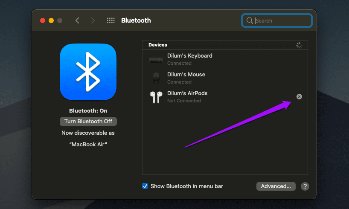Close the window with the red button

[x=43, y=20]
